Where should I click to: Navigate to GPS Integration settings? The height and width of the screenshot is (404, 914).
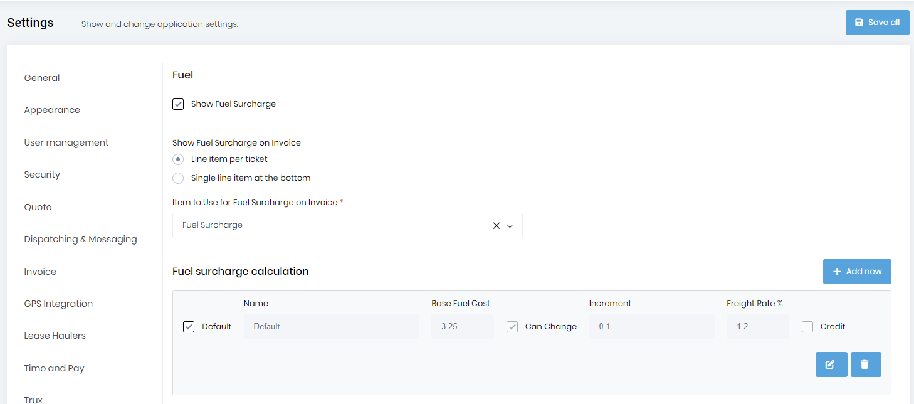(x=58, y=303)
